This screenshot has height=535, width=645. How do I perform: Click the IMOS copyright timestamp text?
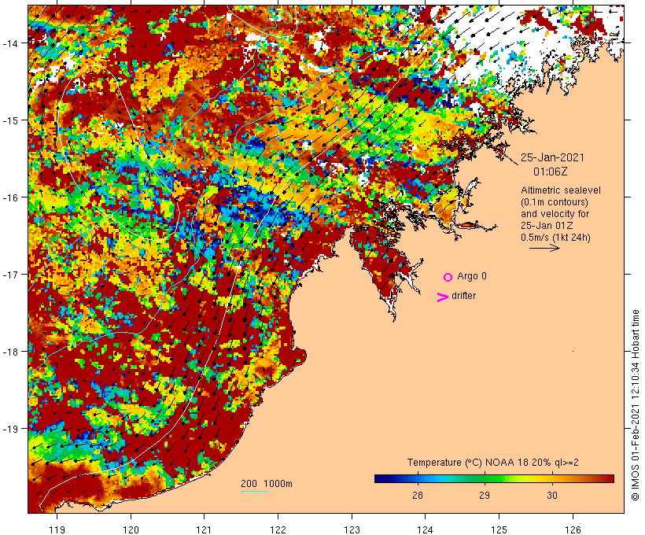pyautogui.click(x=636, y=405)
